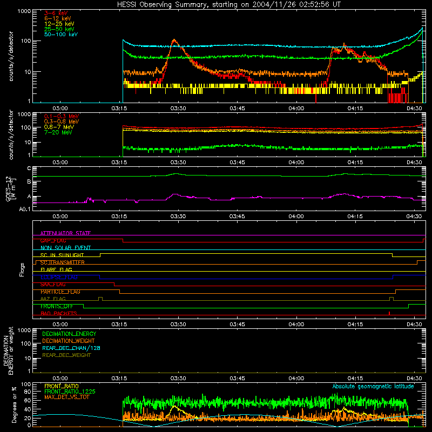Click the 12-25 keV legend label
The image size is (432, 432).
click(x=59, y=24)
